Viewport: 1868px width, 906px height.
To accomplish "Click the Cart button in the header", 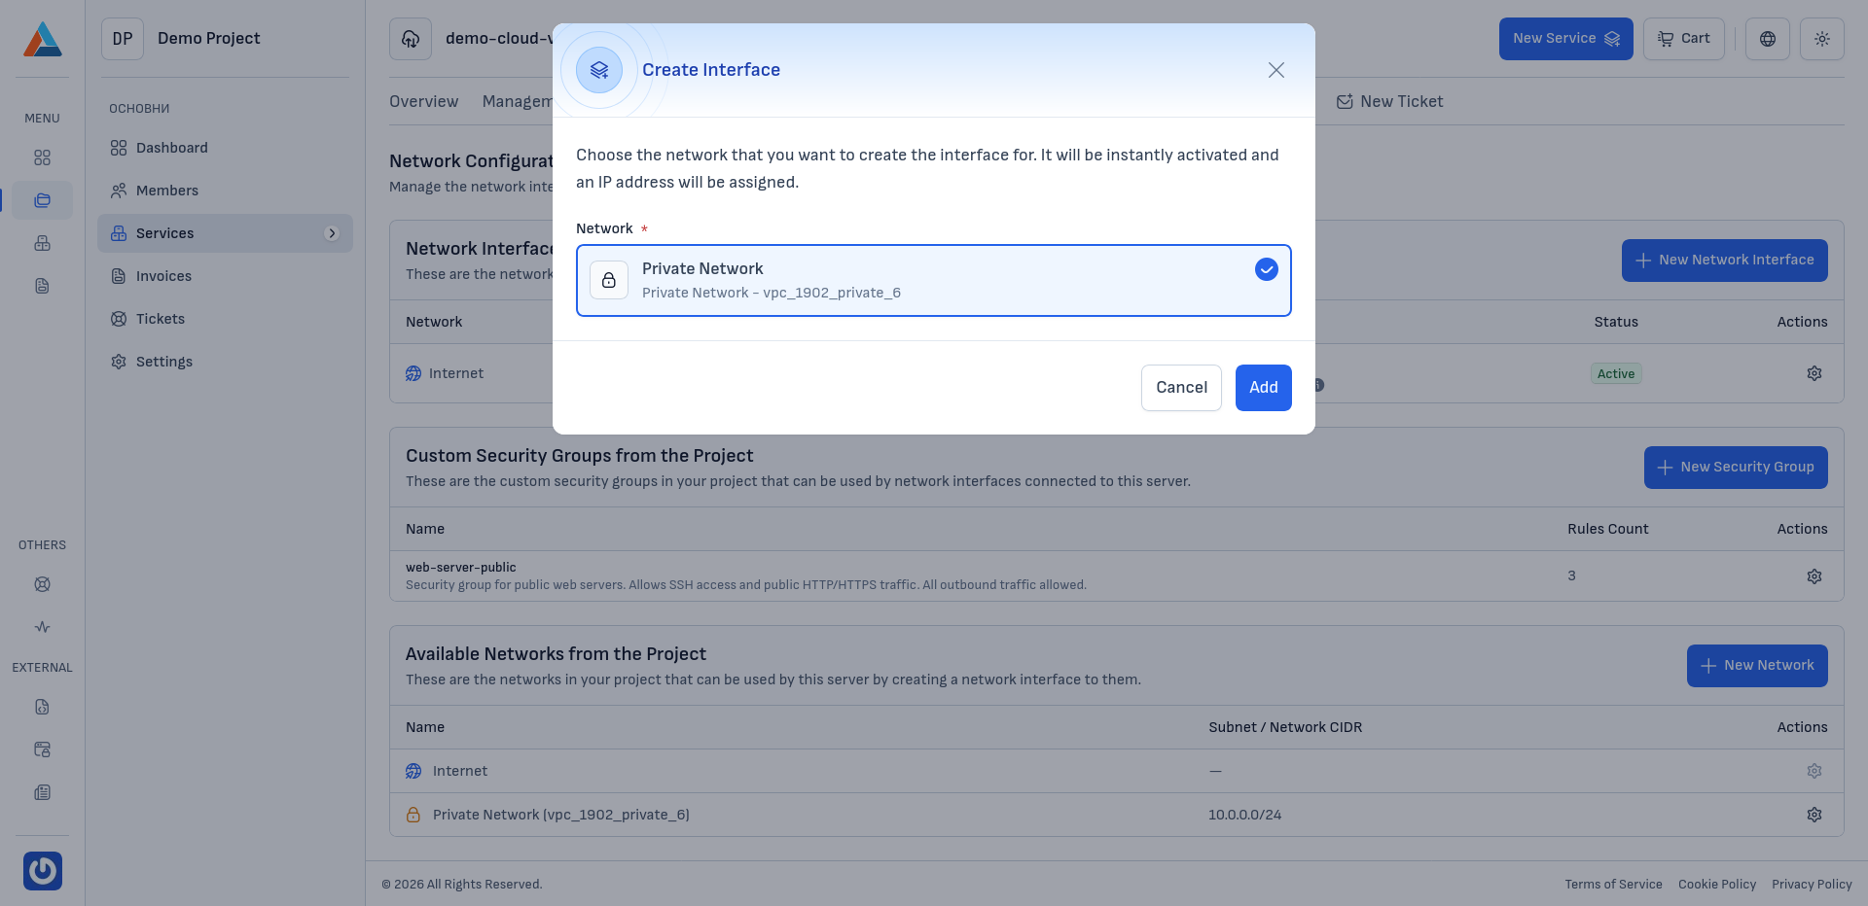I will click(1683, 39).
